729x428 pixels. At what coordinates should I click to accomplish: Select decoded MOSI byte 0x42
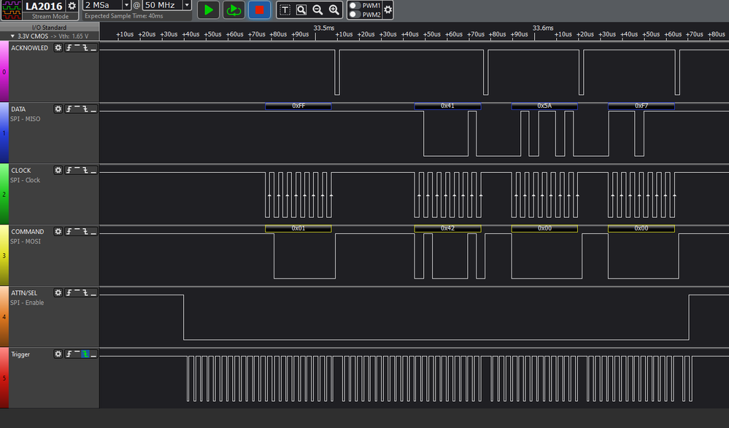447,229
